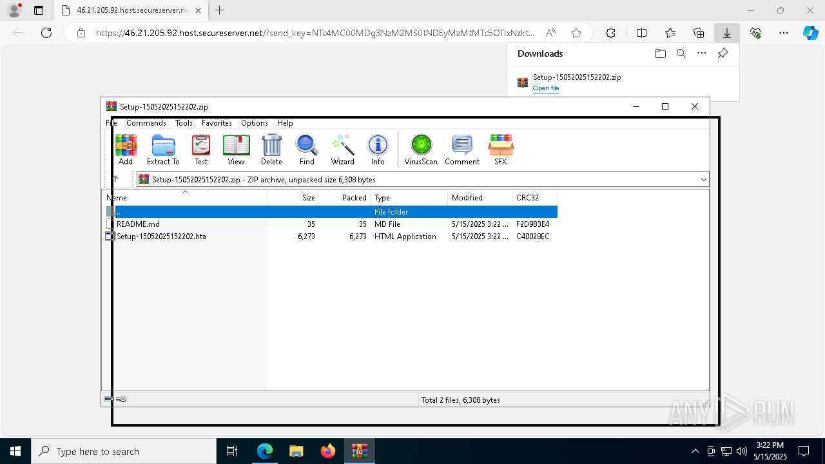
Task: Click the CRC32 value C40028EC
Action: click(x=532, y=237)
